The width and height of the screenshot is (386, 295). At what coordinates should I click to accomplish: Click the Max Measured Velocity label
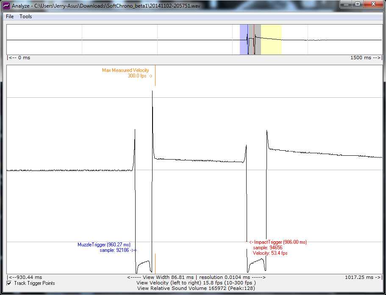[125, 70]
